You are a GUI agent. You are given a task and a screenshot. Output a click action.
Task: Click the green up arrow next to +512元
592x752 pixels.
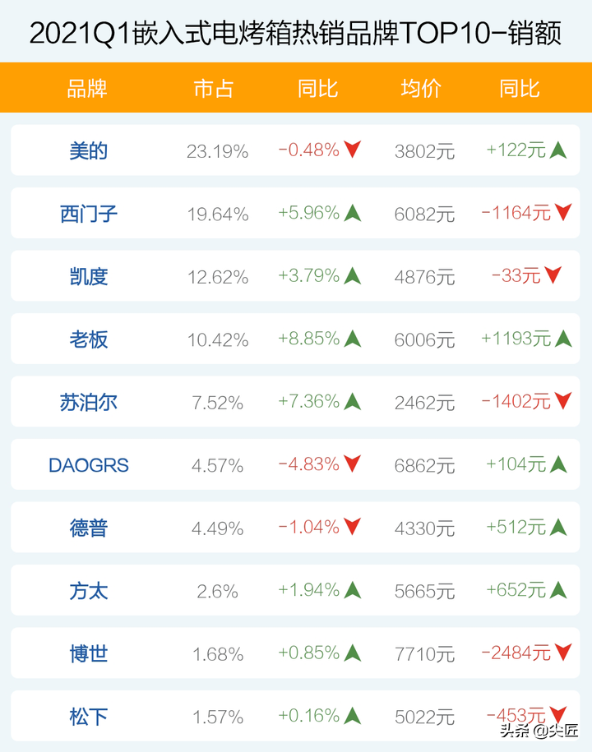(558, 527)
